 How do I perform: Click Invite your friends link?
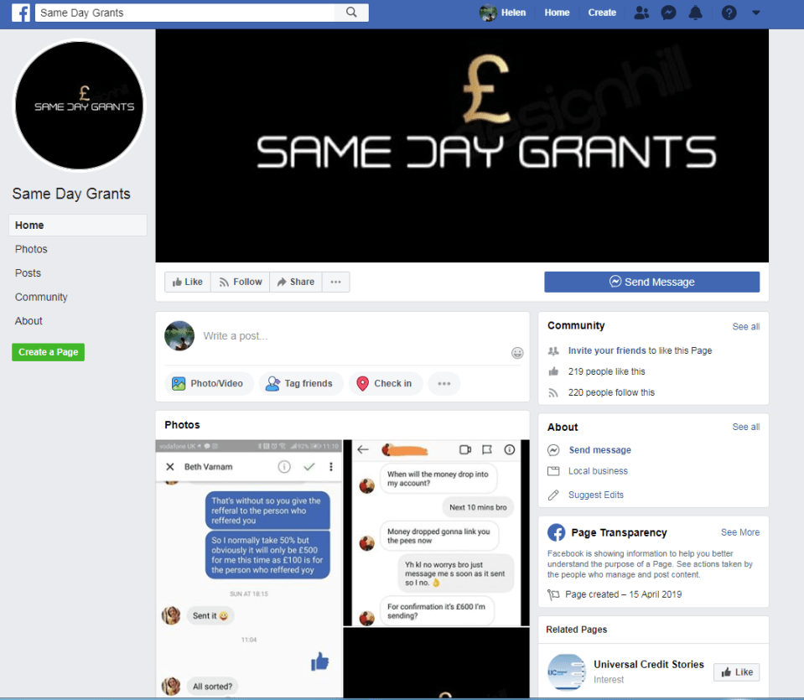coord(607,350)
